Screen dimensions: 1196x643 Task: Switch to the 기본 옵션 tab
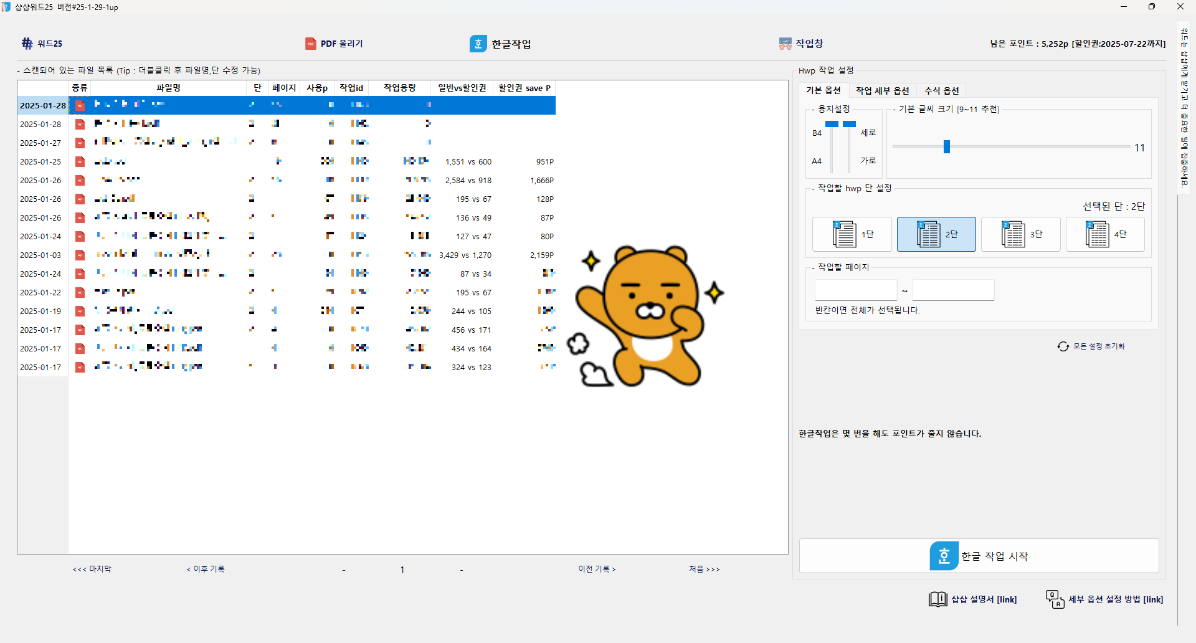point(823,90)
